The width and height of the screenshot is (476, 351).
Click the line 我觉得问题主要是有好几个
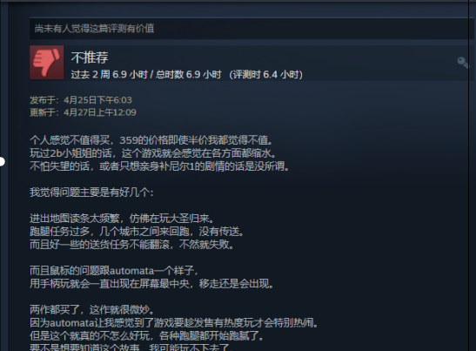coord(91,192)
